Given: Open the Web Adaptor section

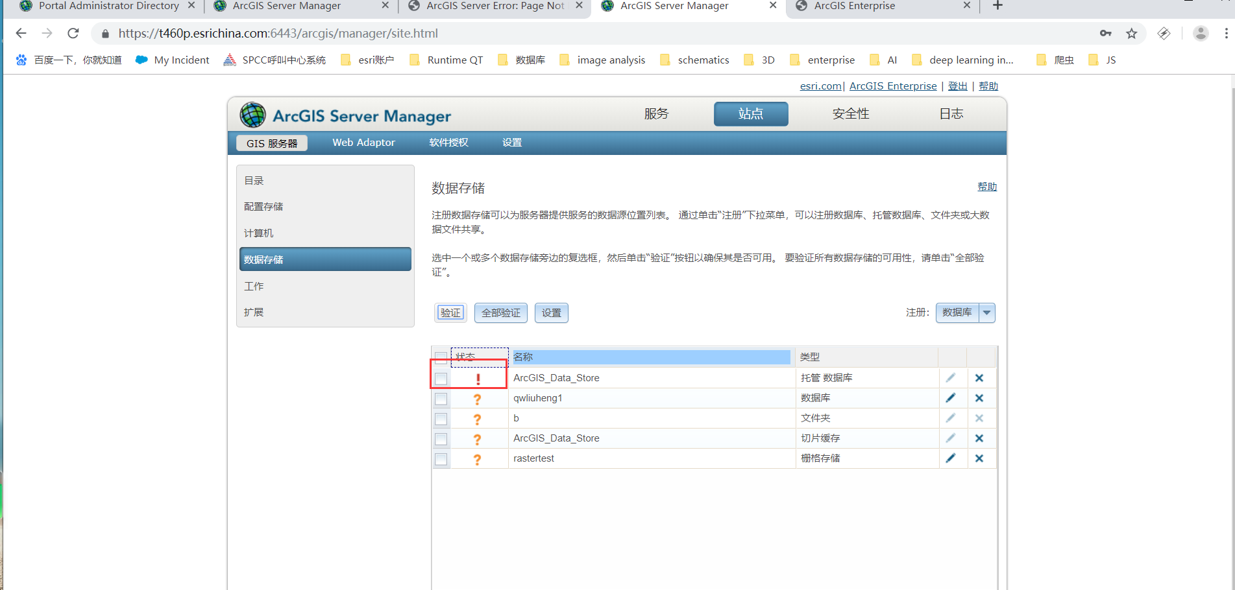Looking at the screenshot, I should click(x=363, y=143).
